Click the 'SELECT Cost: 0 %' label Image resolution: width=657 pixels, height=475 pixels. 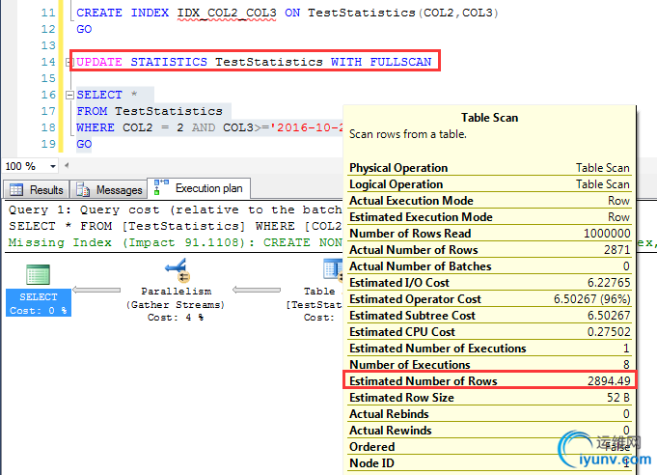39,303
